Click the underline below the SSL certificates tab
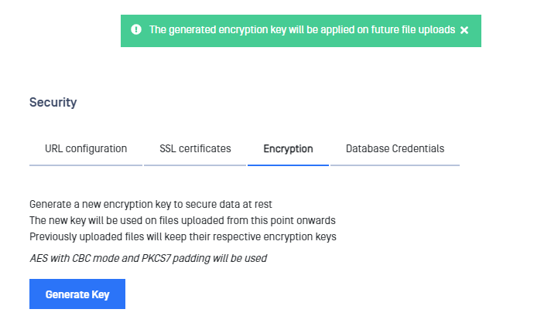 [195, 165]
